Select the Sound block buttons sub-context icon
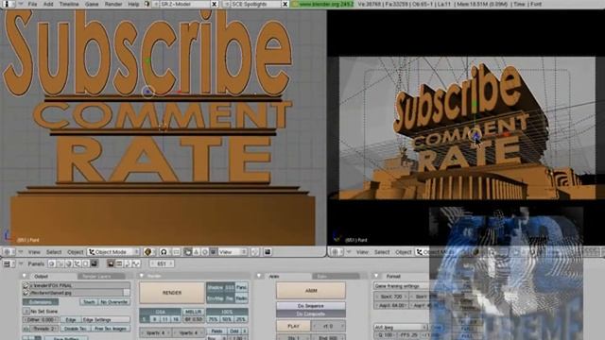The height and width of the screenshot is (340, 605). 136,263
